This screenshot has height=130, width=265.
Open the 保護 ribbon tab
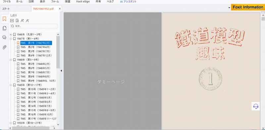pyautogui.click(x=68, y=2)
